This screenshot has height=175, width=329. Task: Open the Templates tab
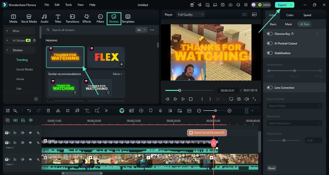pyautogui.click(x=128, y=19)
